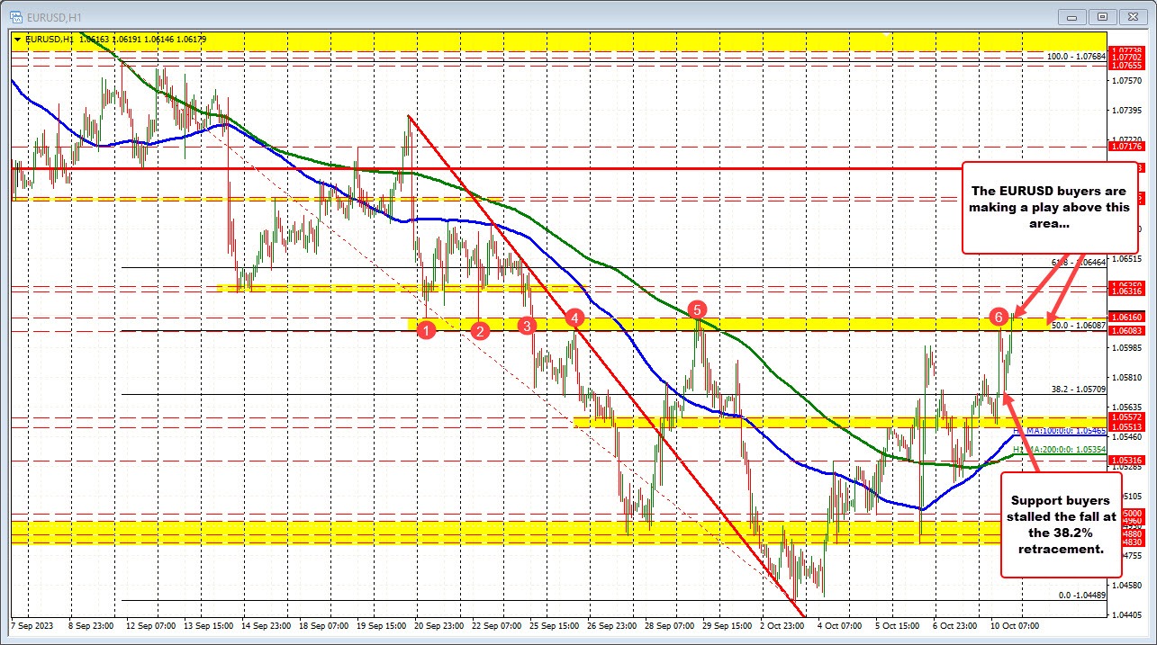This screenshot has height=645, width=1157.
Task: Select circled marker 5 near the swing high
Action: click(x=697, y=309)
